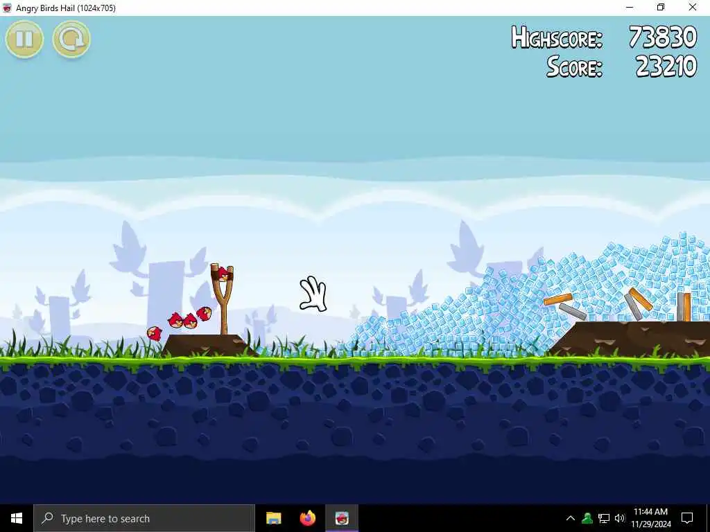
Task: Click the current Score value 23210
Action: pos(666,66)
